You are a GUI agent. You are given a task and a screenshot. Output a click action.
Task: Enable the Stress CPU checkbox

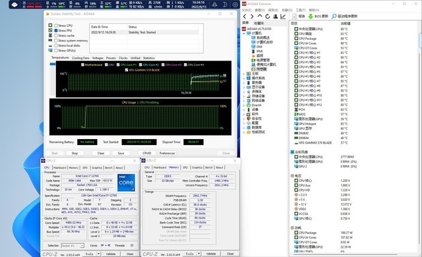pos(56,26)
